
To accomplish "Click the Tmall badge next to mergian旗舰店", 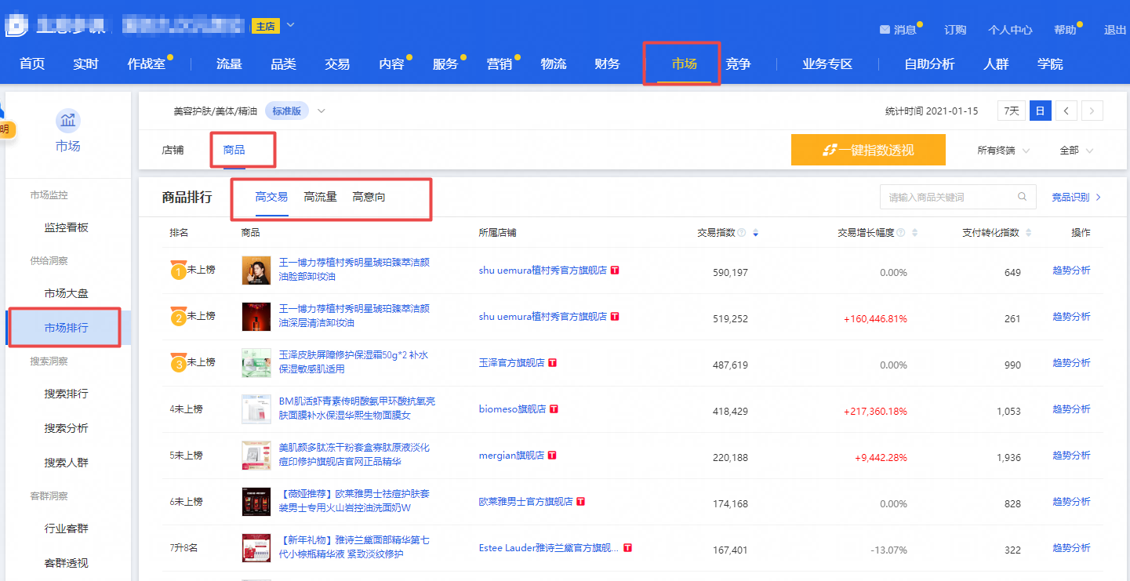I will (551, 456).
